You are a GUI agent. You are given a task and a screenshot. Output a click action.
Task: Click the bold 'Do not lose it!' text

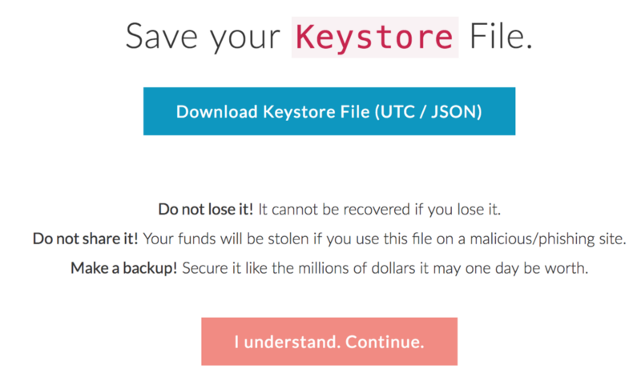pos(206,210)
